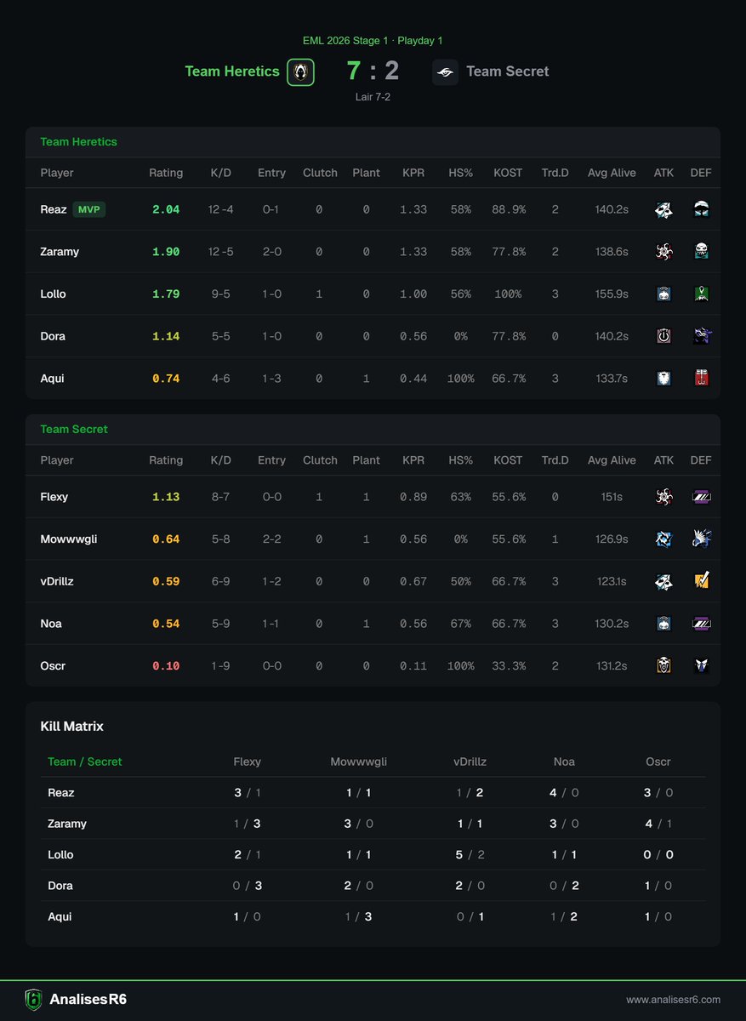The width and height of the screenshot is (746, 1021).
Task: Click the vDrillz player name in Secret table
Action: 59,581
